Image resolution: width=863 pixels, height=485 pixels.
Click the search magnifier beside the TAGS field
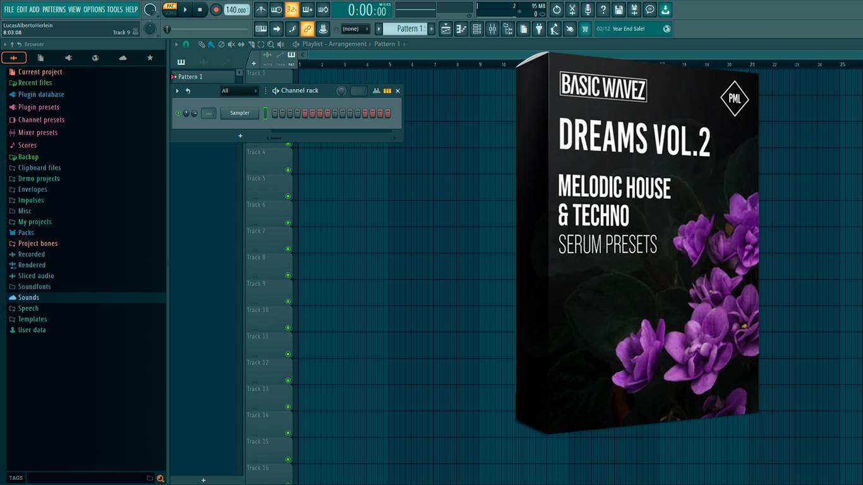point(160,479)
